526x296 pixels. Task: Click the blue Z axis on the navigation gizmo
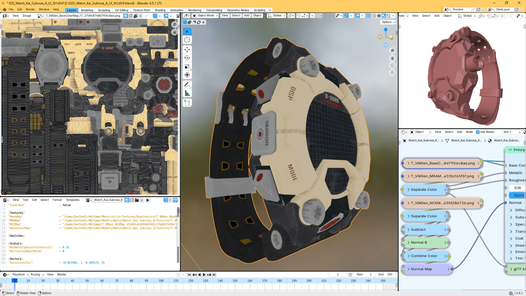386,30
